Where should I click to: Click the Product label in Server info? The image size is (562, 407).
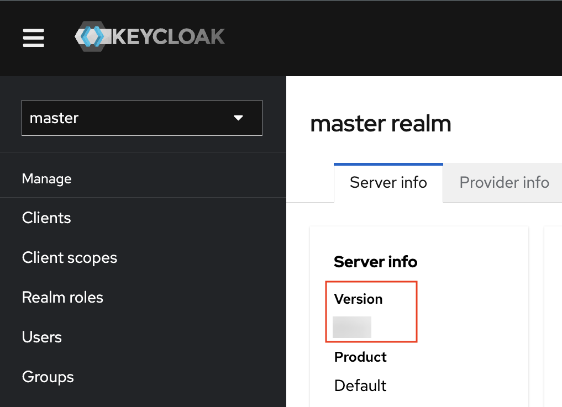point(360,357)
